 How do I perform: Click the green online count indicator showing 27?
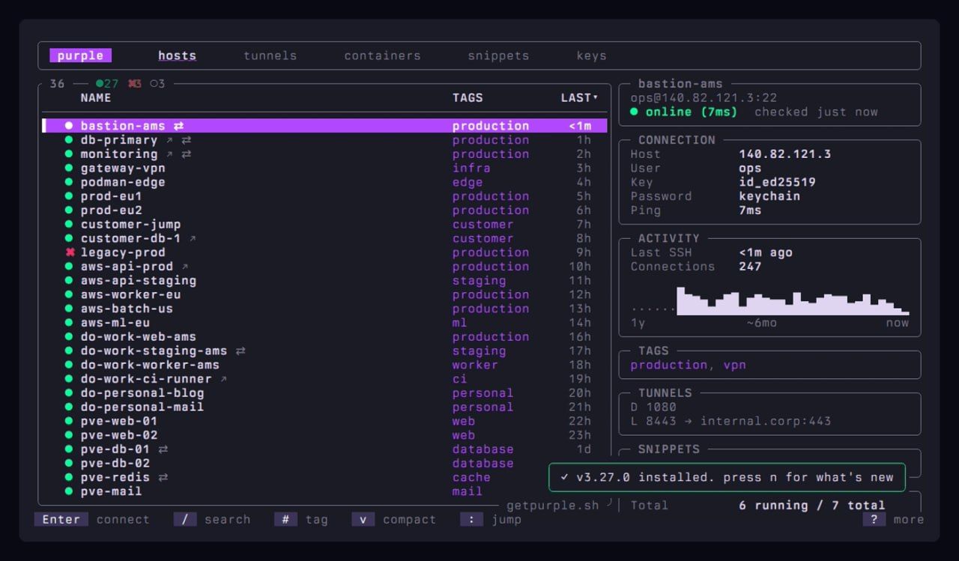point(108,84)
